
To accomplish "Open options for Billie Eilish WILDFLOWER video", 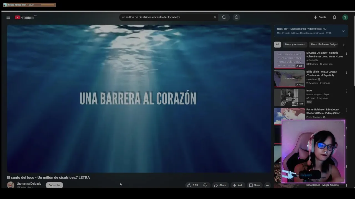I will point(346,72).
